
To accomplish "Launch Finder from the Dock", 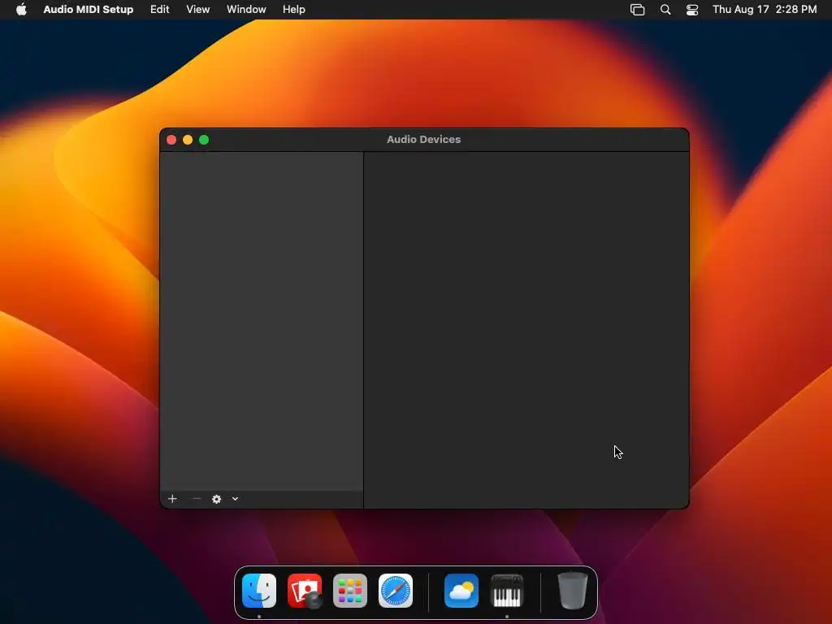I will [x=259, y=591].
